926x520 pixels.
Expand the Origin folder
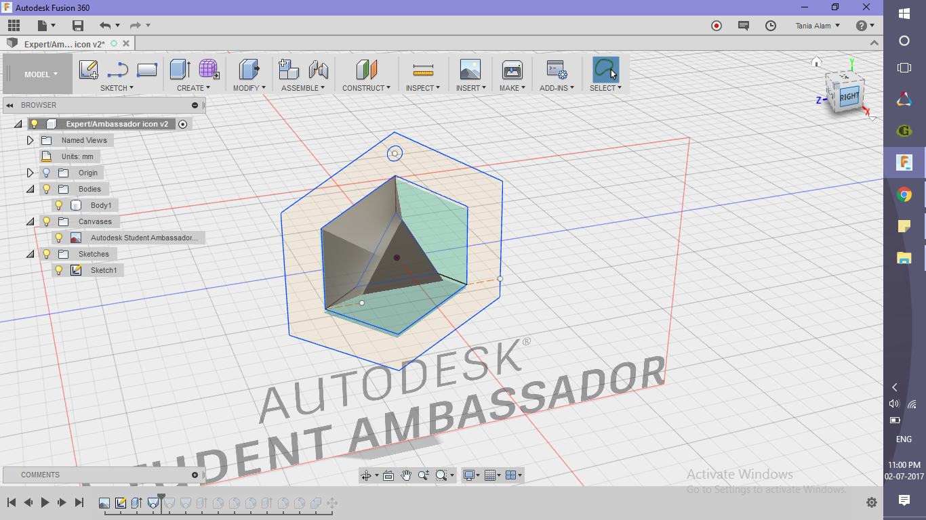coord(30,173)
